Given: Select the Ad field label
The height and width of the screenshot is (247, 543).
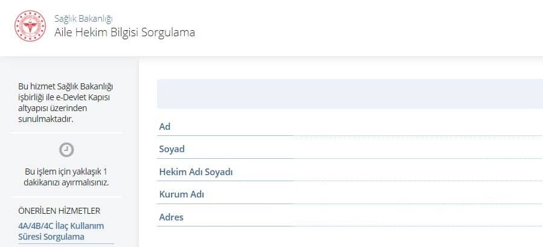Looking at the screenshot, I should coord(165,126).
